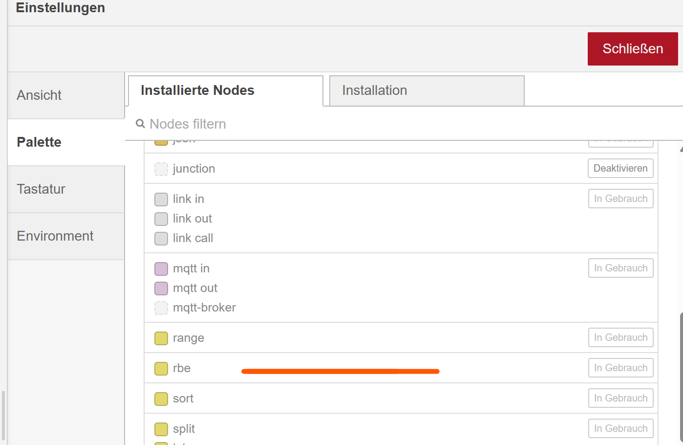Select the Installierte Nodes tab
Viewport: 683px width, 445px height.
point(225,90)
